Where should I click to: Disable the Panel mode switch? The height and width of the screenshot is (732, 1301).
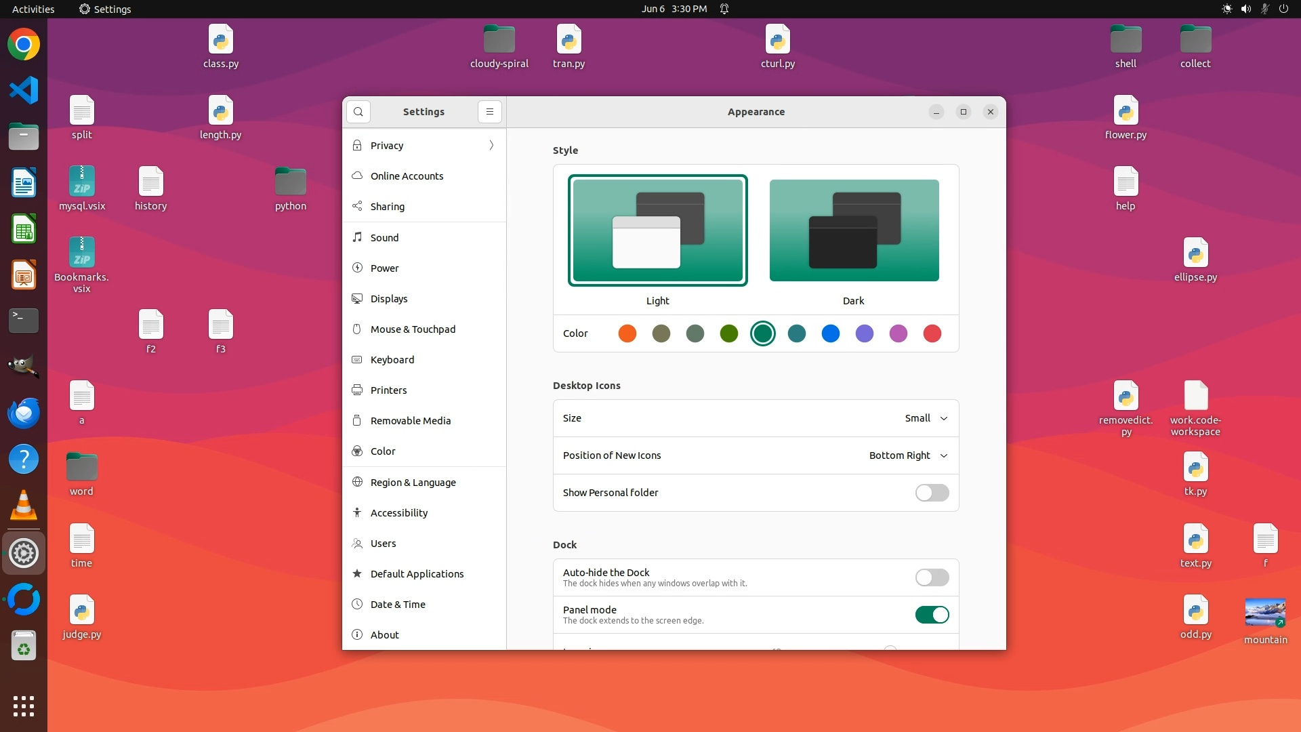(x=932, y=615)
